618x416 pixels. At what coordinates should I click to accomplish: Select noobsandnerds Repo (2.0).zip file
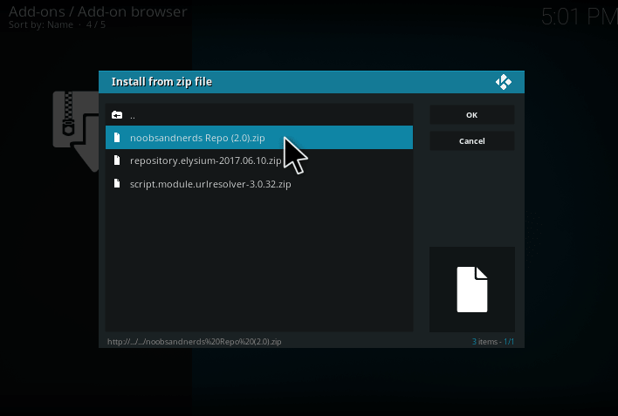tap(259, 138)
